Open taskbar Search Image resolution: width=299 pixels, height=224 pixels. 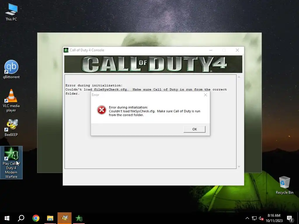pos(21,218)
